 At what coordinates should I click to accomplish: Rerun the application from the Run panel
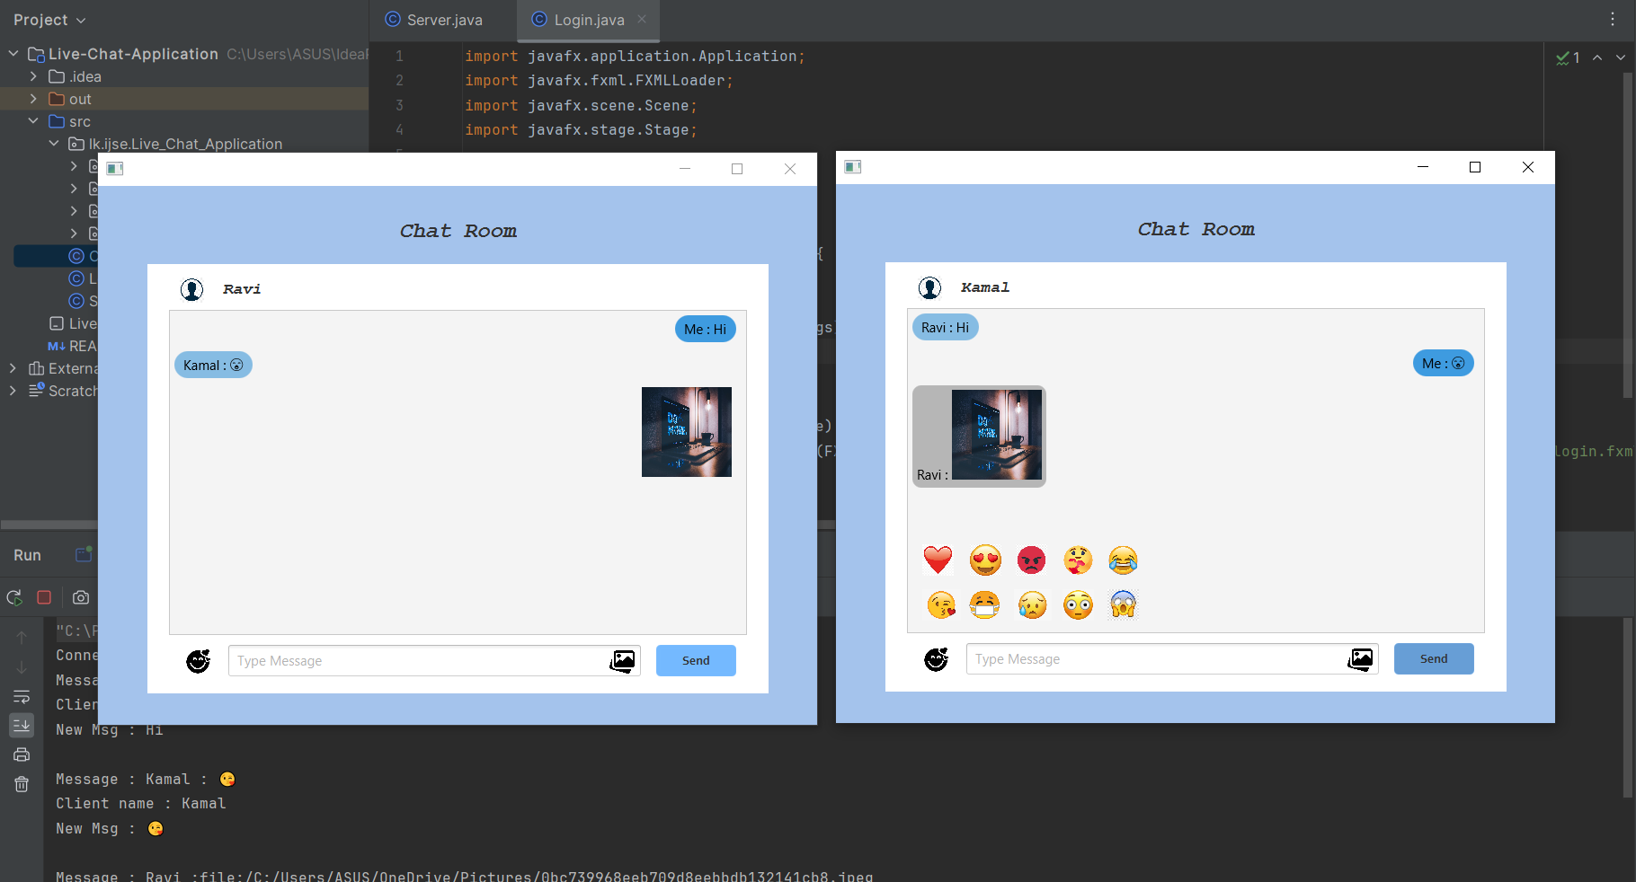[x=13, y=597]
